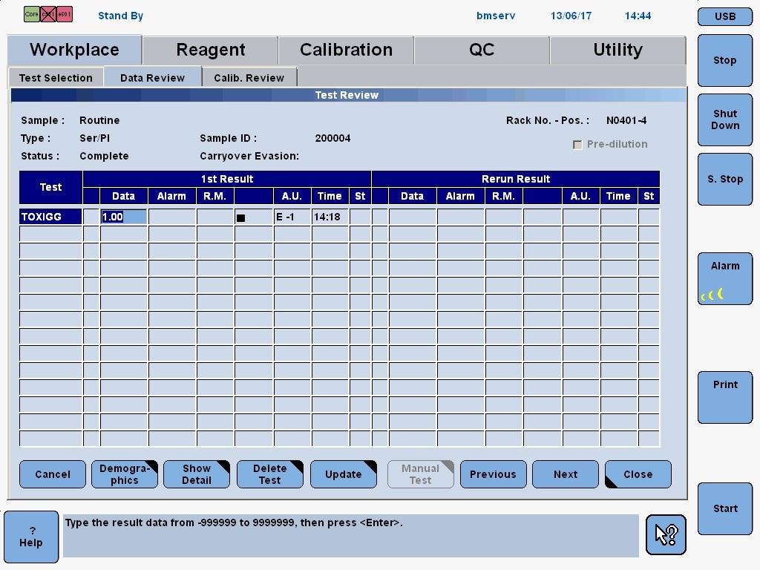This screenshot has height=570, width=760.
Task: Go to the QC tab
Action: pyautogui.click(x=482, y=50)
